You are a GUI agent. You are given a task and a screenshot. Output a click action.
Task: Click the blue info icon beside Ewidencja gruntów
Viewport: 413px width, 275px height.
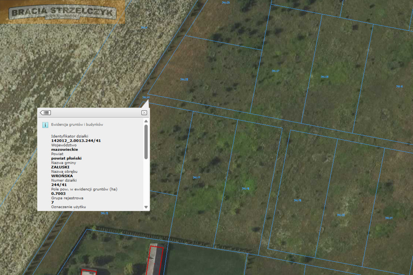[45, 125]
